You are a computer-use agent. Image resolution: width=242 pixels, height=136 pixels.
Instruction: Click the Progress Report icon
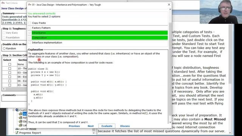(17, 133)
